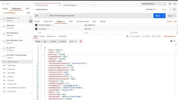Toggle the wrap lines icon in response toolbar
Screen dimensions: 178x100
coord(81,41)
